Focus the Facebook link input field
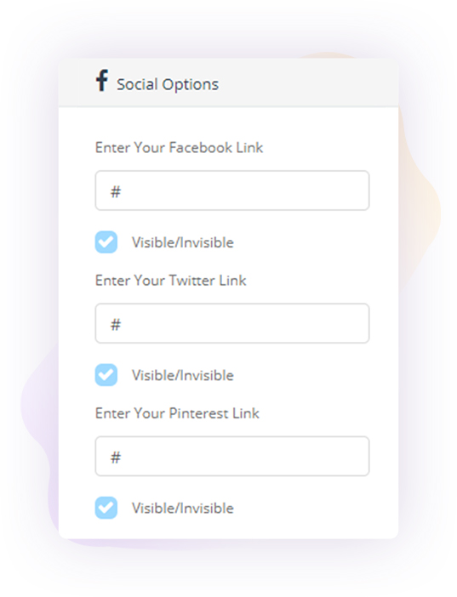The height and width of the screenshot is (597, 457). click(232, 190)
